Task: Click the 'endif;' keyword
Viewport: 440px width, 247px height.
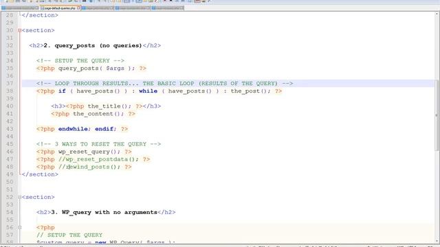Action: click(106, 129)
